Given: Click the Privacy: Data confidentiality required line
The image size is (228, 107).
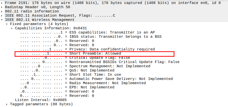Looking at the screenshot, I should click(87, 49).
